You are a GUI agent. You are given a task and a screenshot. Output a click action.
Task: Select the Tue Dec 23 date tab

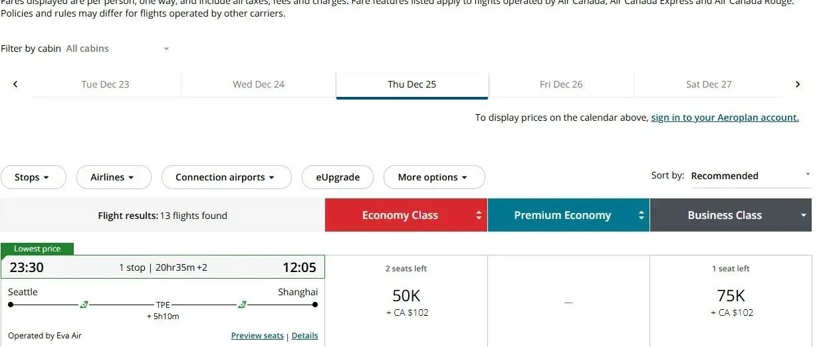pos(105,84)
